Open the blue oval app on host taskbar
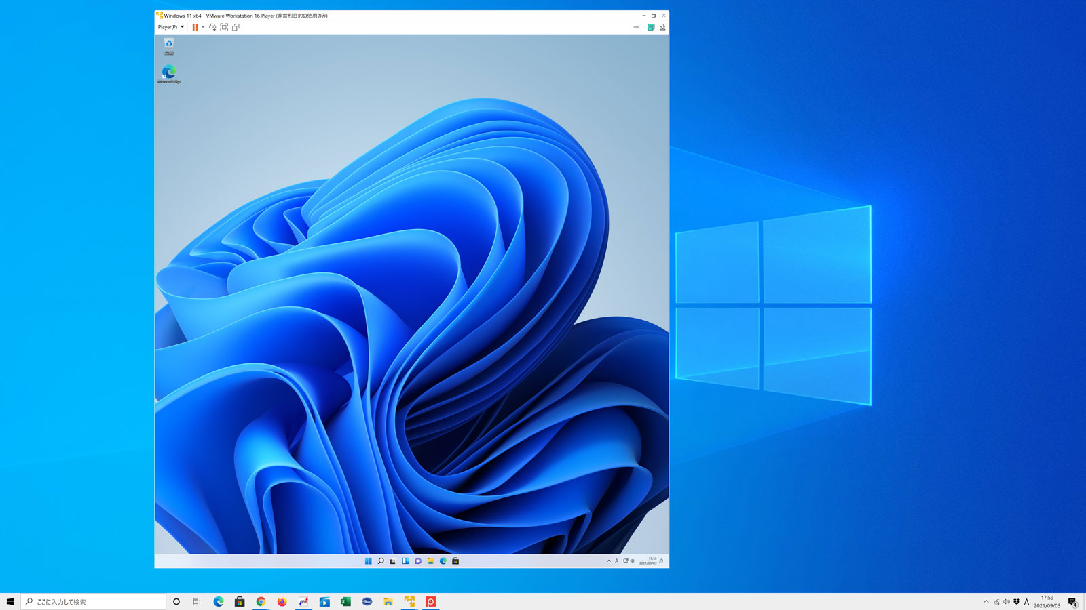Image resolution: width=1086 pixels, height=610 pixels. pos(367,601)
